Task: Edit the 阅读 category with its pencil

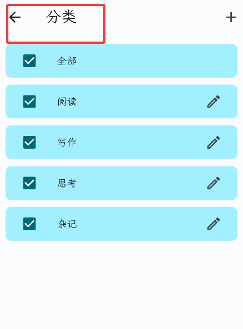Action: [x=214, y=102]
